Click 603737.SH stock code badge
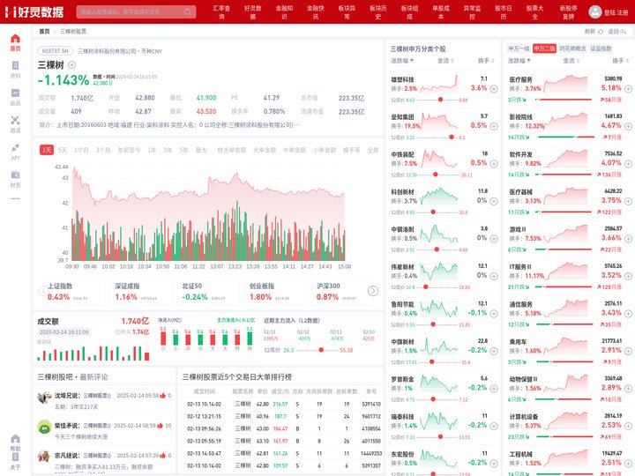 coord(55,51)
